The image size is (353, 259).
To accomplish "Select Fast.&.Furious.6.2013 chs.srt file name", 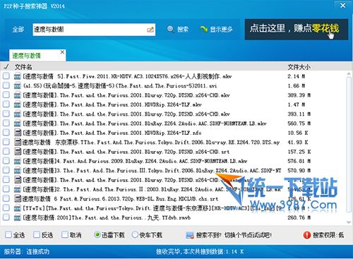I will coord(120,199).
